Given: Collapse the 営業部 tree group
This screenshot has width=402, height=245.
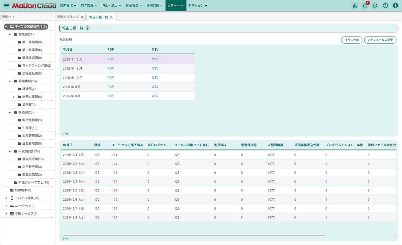Looking at the screenshot, I should click(x=10, y=34).
